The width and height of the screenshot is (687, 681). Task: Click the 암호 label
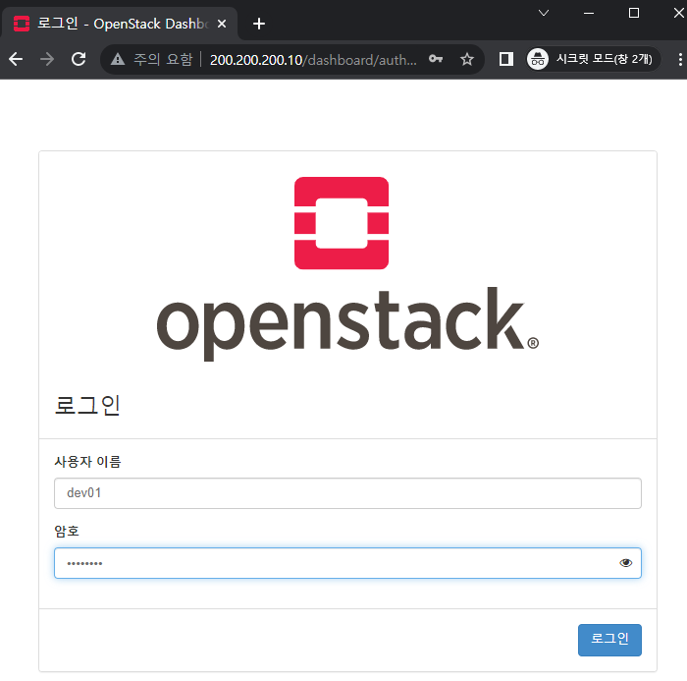click(67, 532)
